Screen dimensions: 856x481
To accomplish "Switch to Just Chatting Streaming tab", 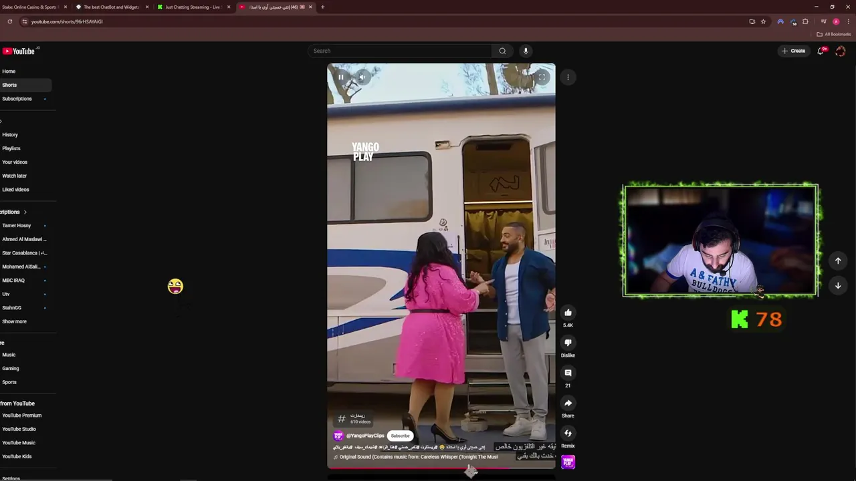I will point(193,7).
